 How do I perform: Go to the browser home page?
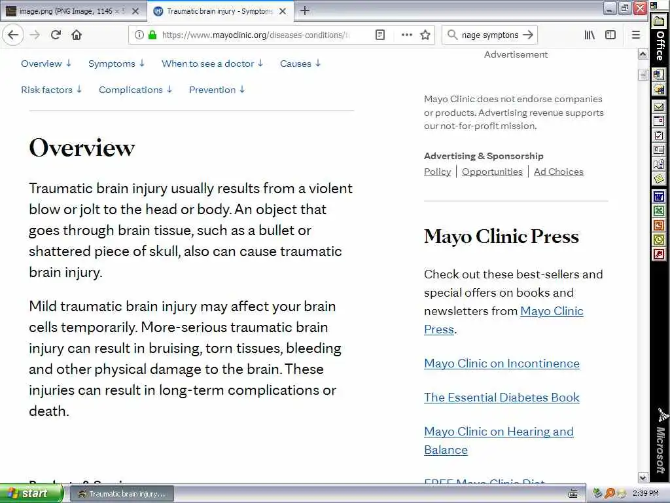[77, 35]
